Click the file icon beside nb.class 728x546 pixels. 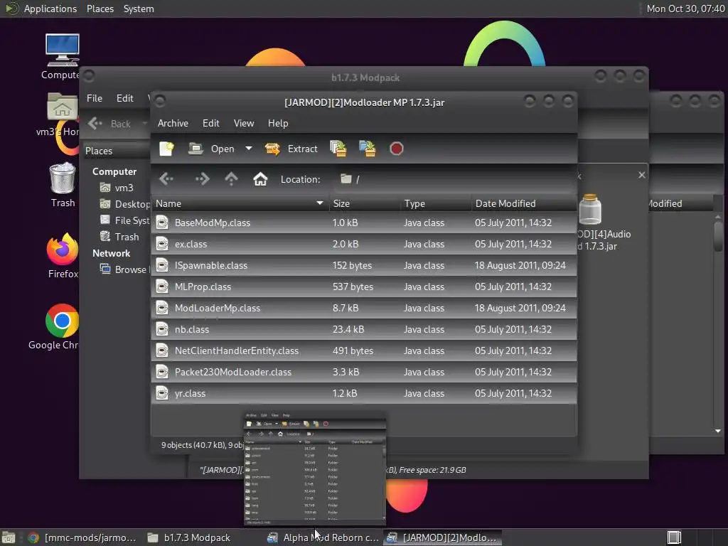(162, 329)
